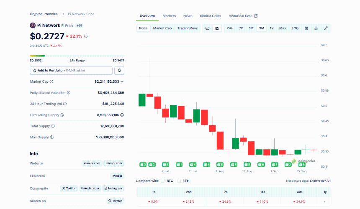Screen dimensions: 360x209
Task: Click the Twitter button in the Search on row
Action: 115,201
